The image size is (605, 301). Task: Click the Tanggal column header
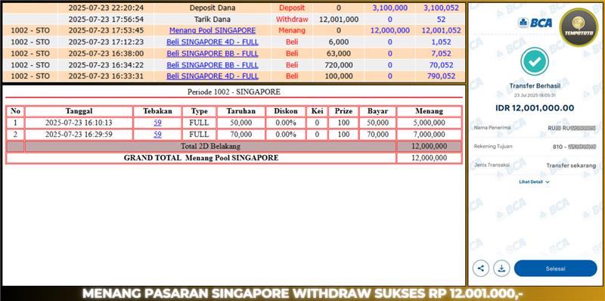point(79,111)
